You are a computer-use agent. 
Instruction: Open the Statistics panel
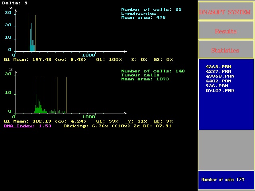(226, 49)
